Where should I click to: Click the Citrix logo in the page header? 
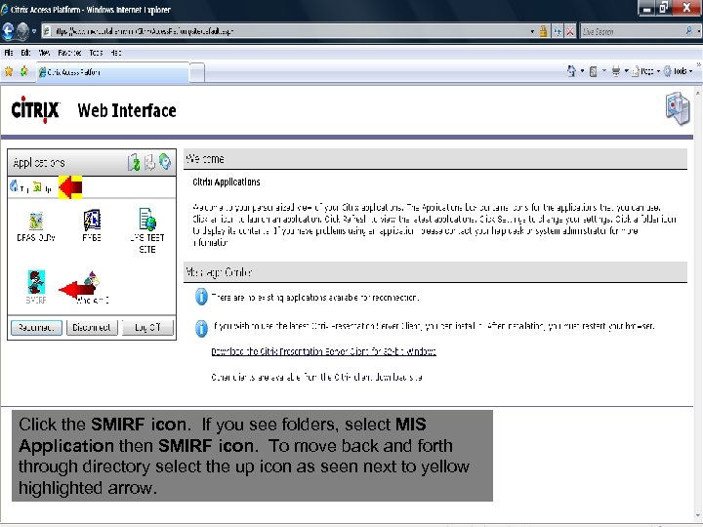click(35, 109)
